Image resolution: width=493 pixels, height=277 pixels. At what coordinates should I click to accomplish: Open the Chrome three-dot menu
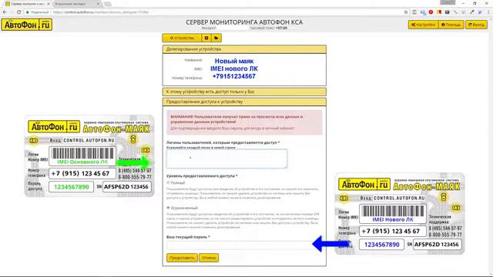click(488, 12)
